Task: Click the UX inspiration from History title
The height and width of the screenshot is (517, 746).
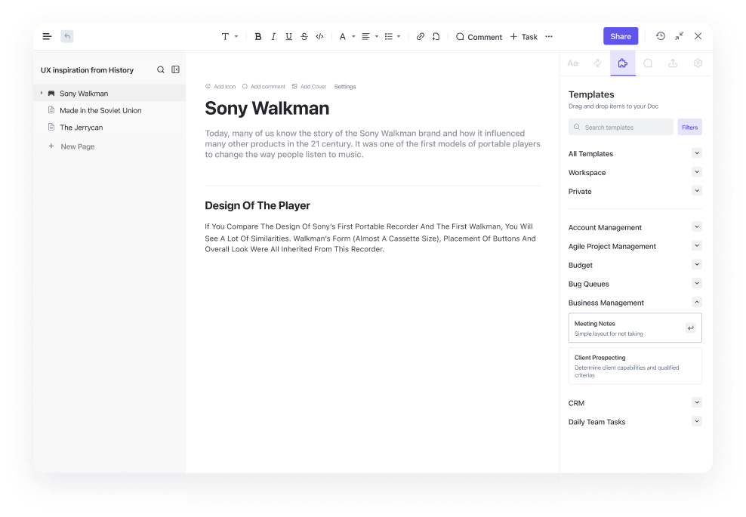Action: point(87,70)
